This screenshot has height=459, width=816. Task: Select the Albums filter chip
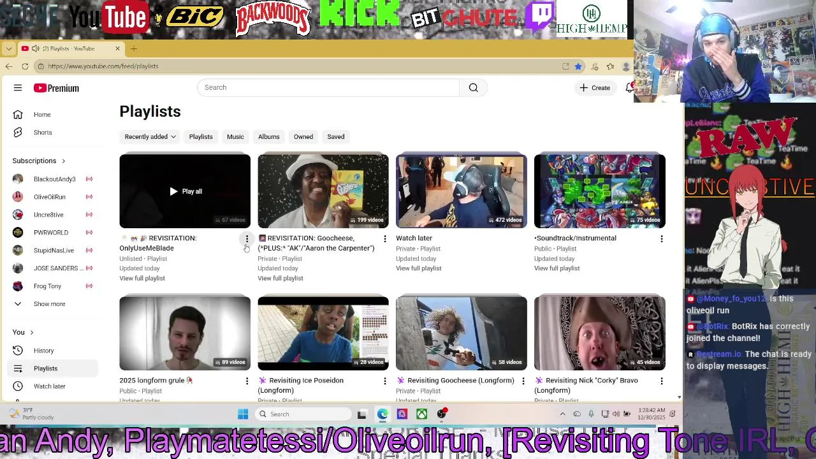pos(269,136)
